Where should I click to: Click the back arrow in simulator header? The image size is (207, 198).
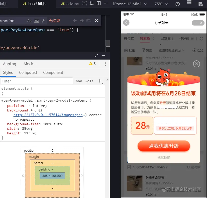(x=126, y=23)
